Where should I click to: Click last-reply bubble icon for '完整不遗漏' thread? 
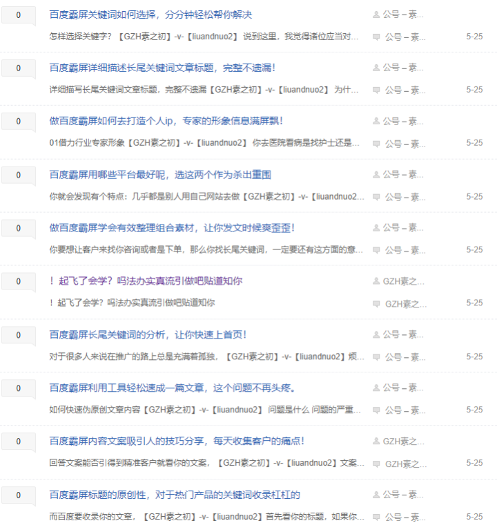coord(376,90)
